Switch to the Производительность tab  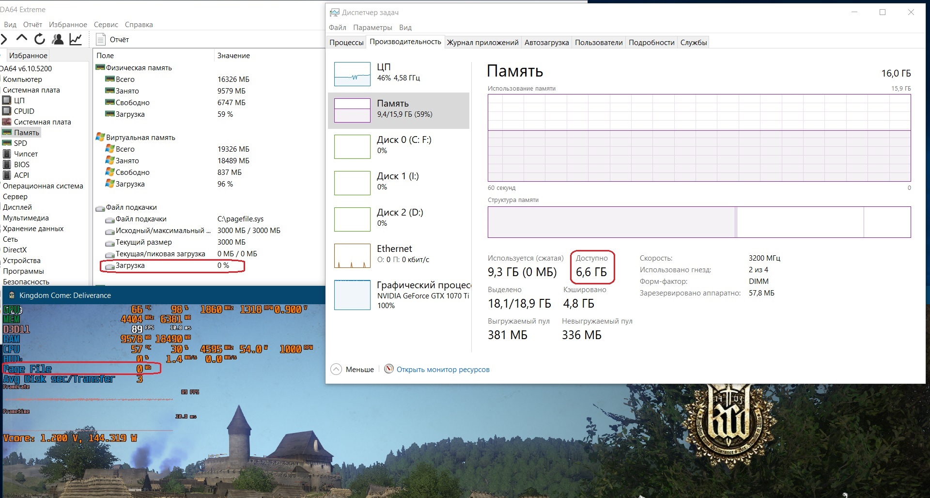(x=405, y=42)
